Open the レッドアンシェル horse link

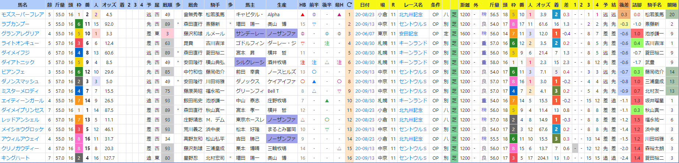point(20,120)
